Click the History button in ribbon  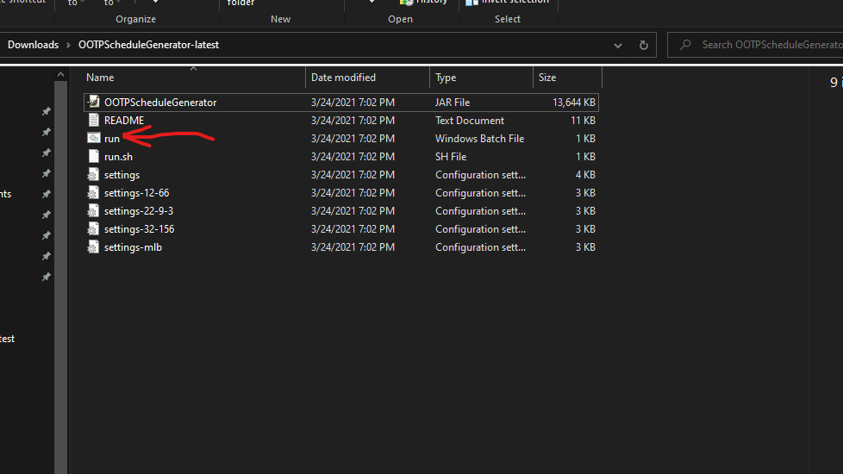pyautogui.click(x=424, y=3)
